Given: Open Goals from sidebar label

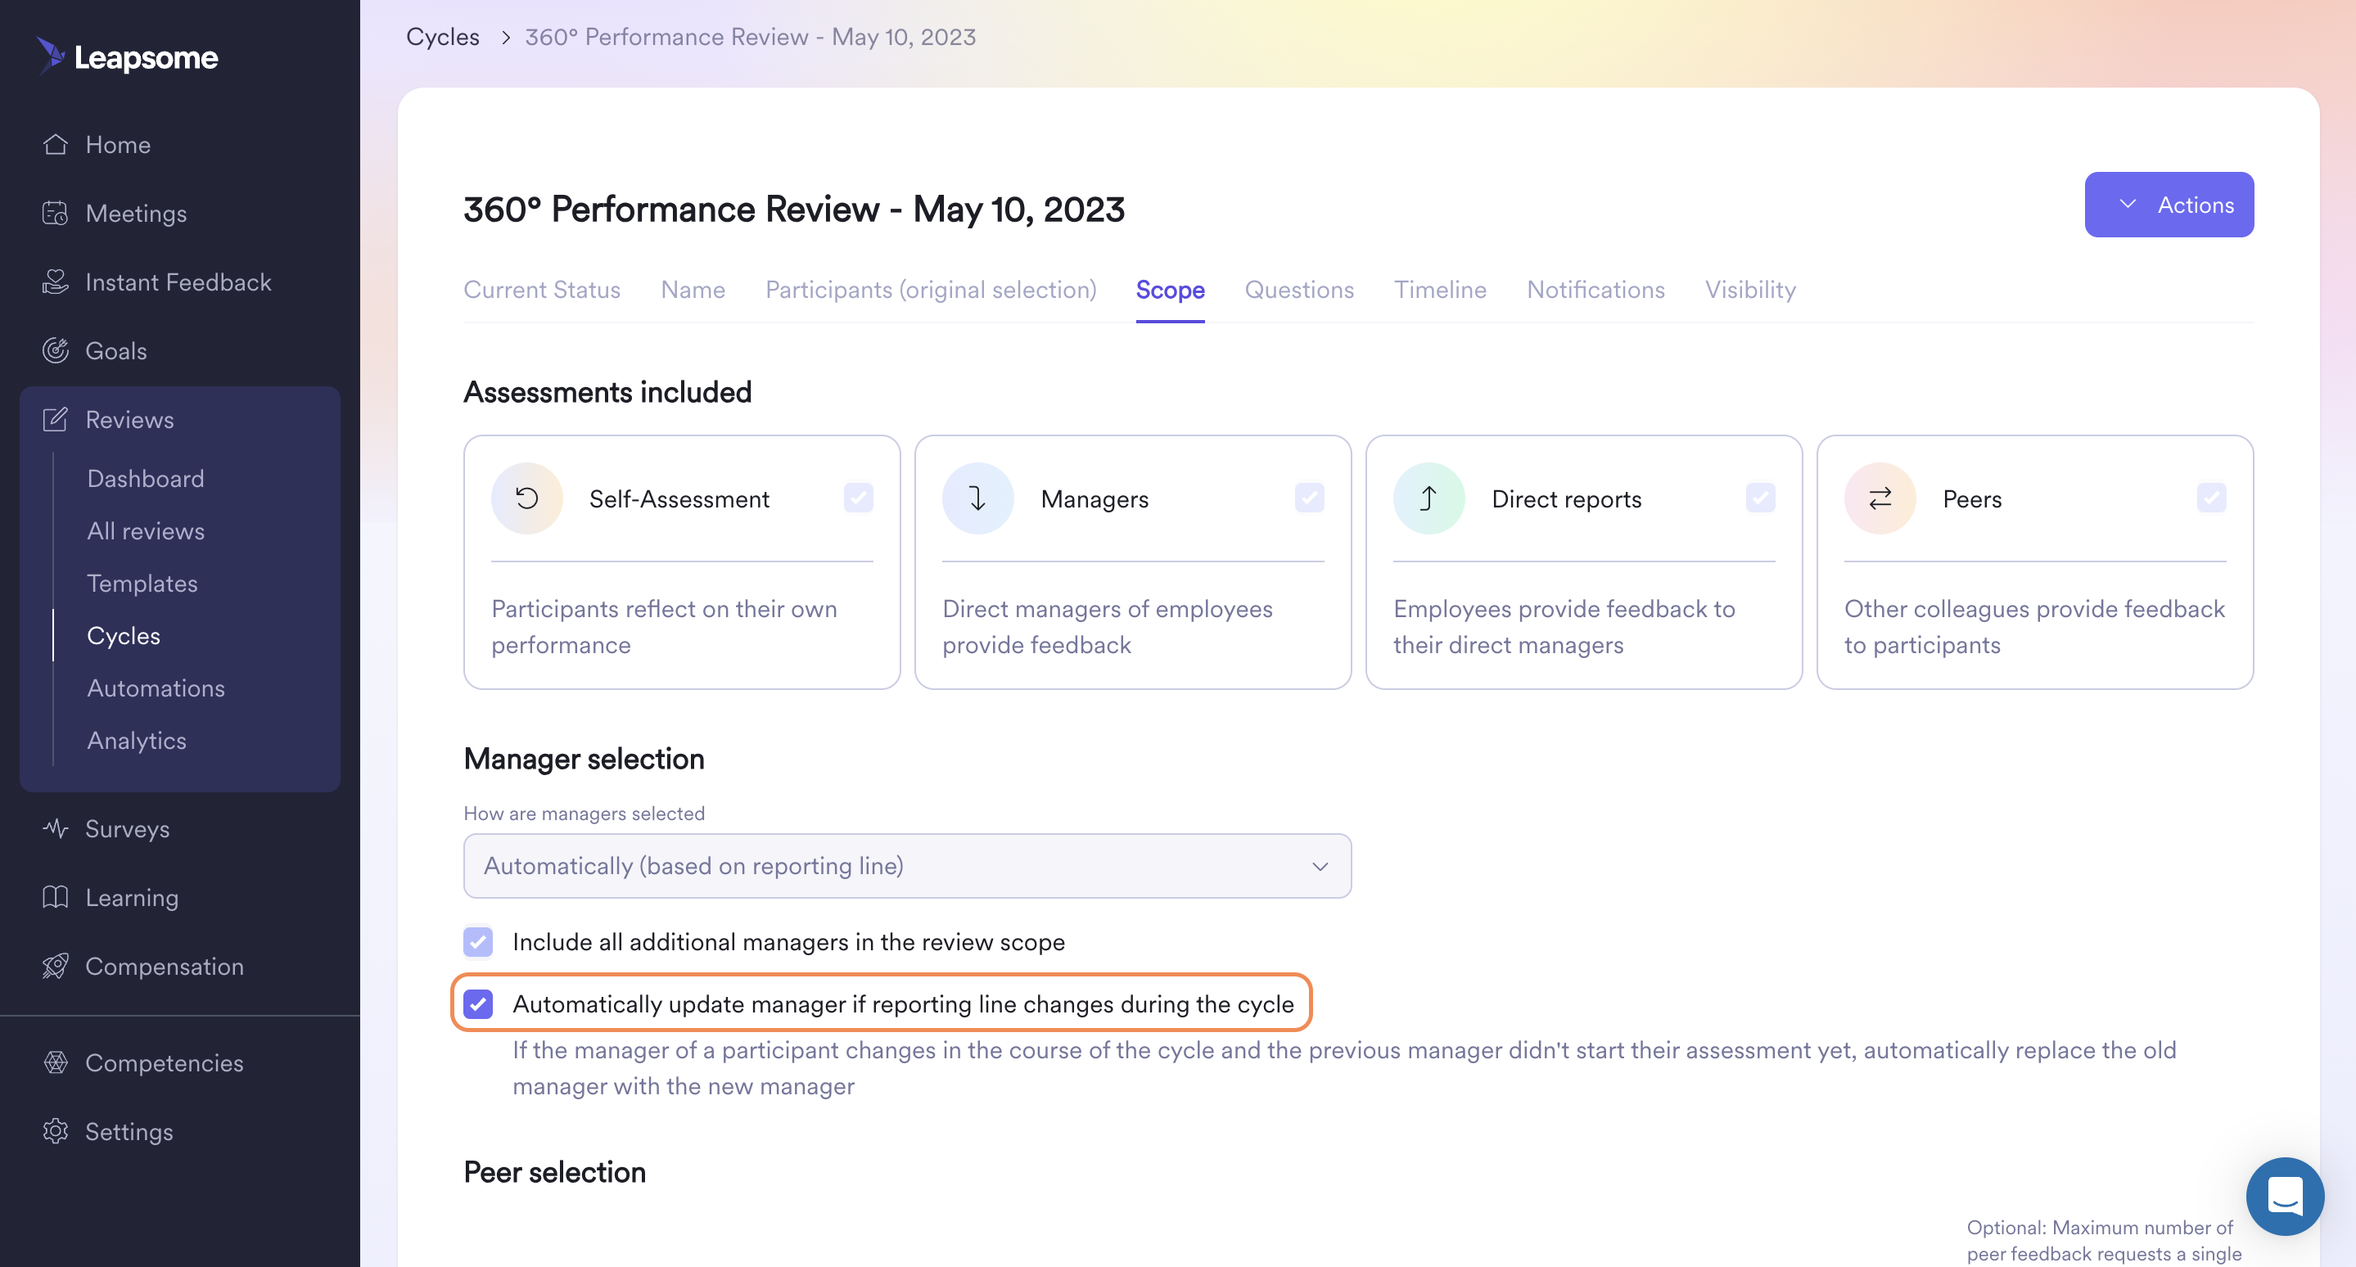Looking at the screenshot, I should pos(116,350).
